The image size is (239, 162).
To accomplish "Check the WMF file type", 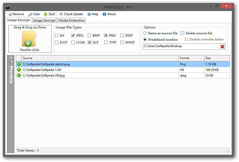I will pyautogui.click(x=122, y=42).
